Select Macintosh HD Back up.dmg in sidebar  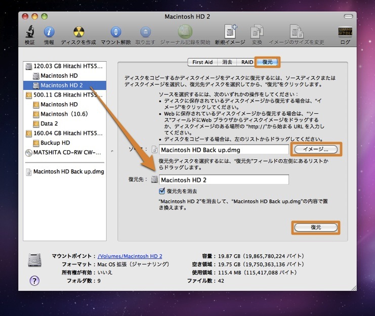pos(65,171)
